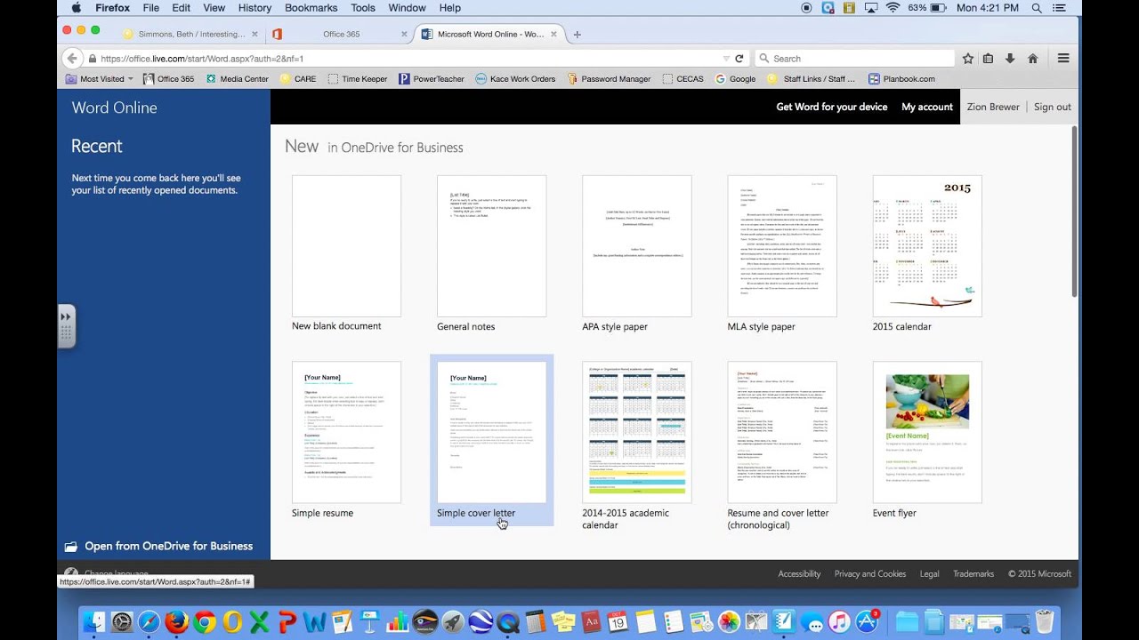1139x640 pixels.
Task: Click the Search field in Firefox toolbar
Action: tap(852, 59)
